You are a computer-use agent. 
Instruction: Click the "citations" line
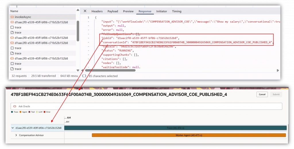[114, 59]
